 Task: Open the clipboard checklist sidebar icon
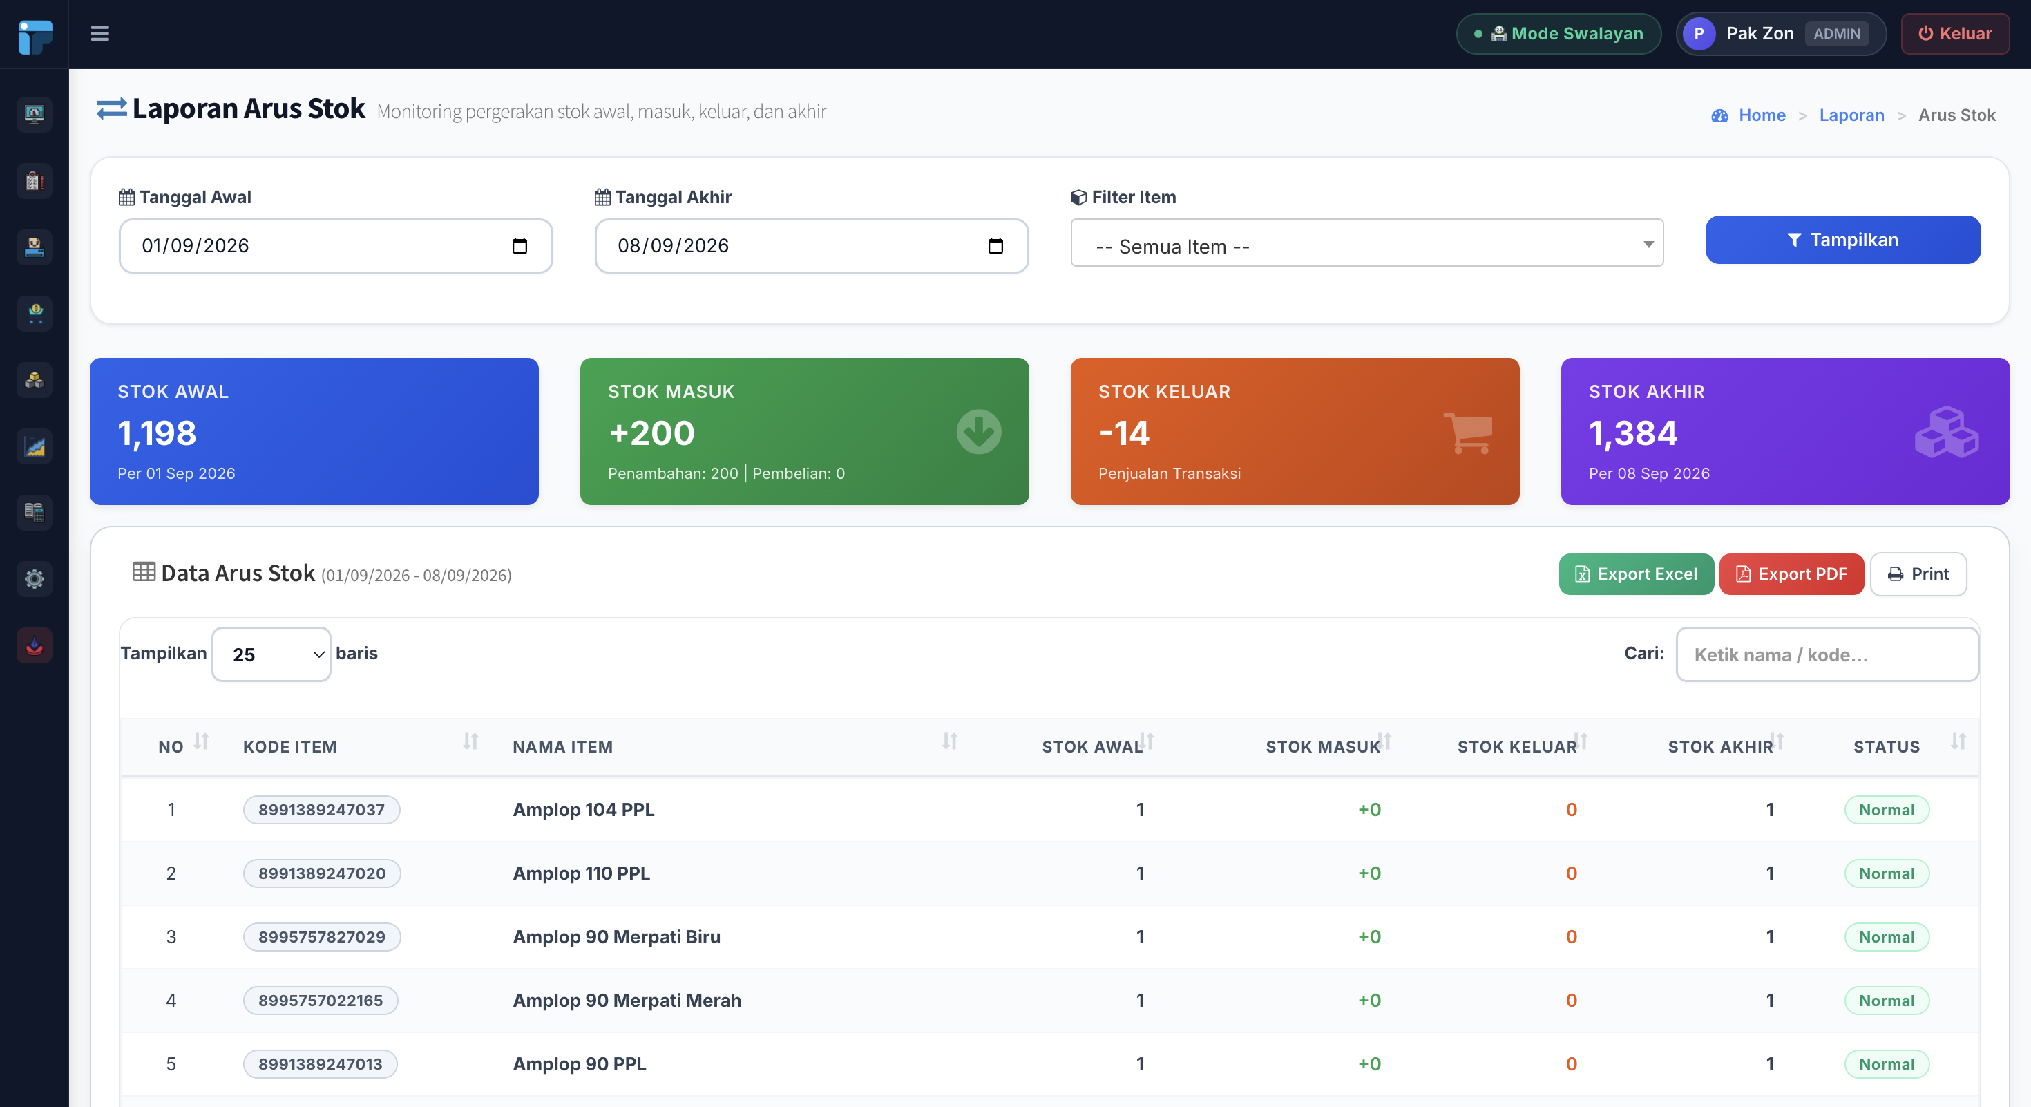(34, 181)
